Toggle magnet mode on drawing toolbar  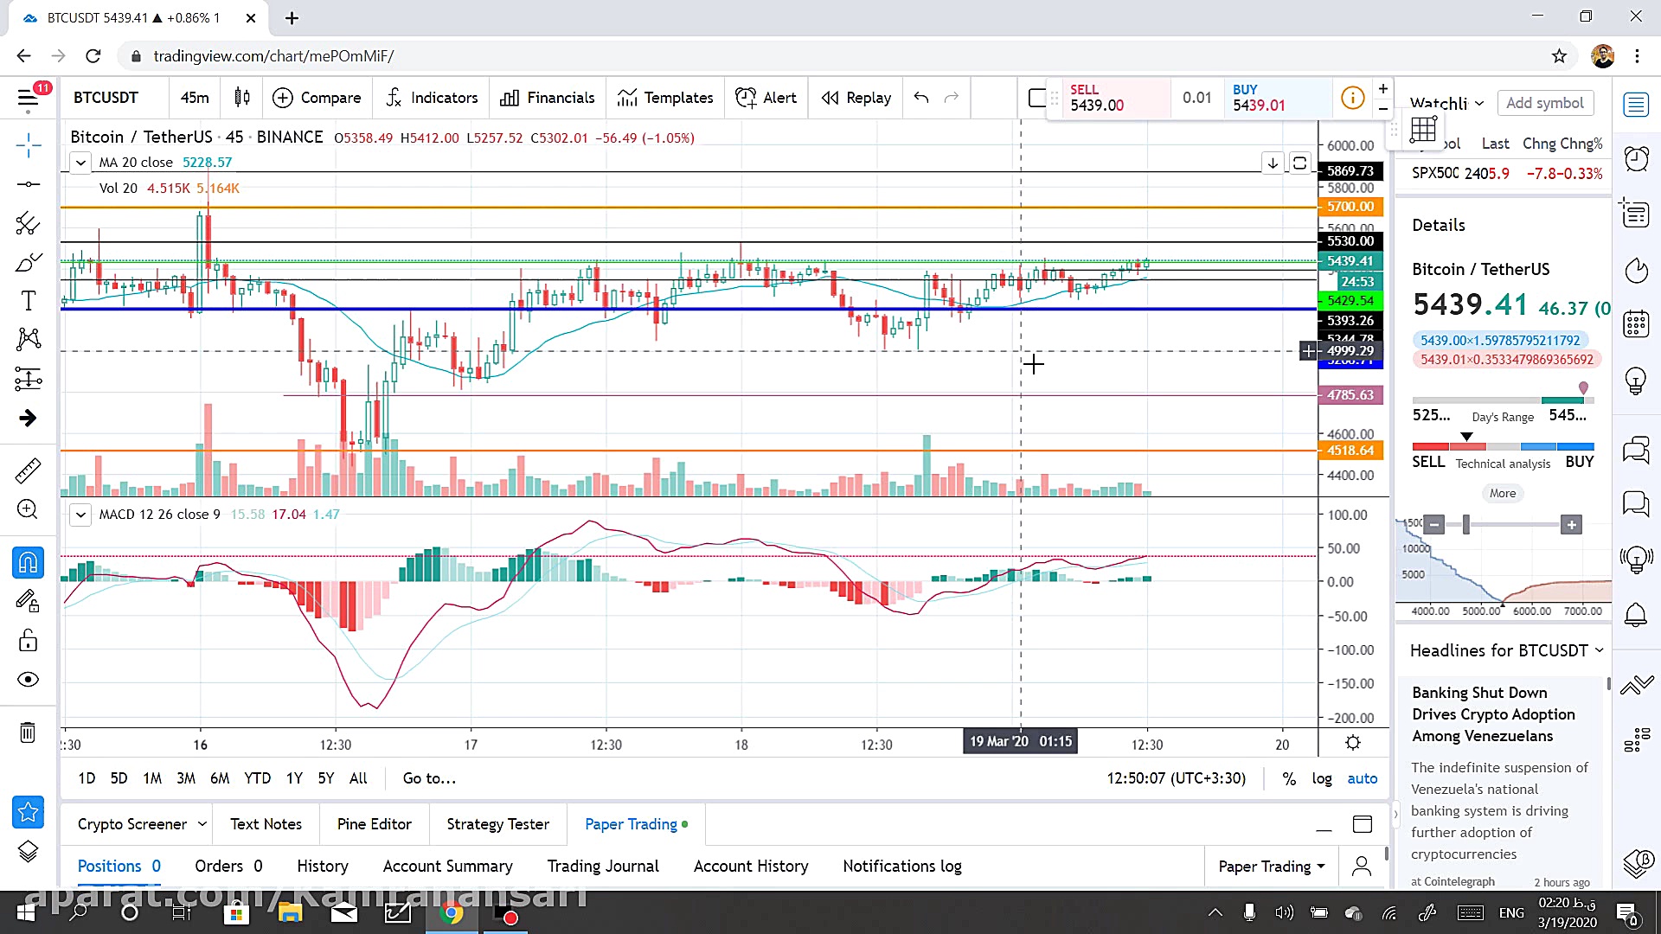click(28, 563)
